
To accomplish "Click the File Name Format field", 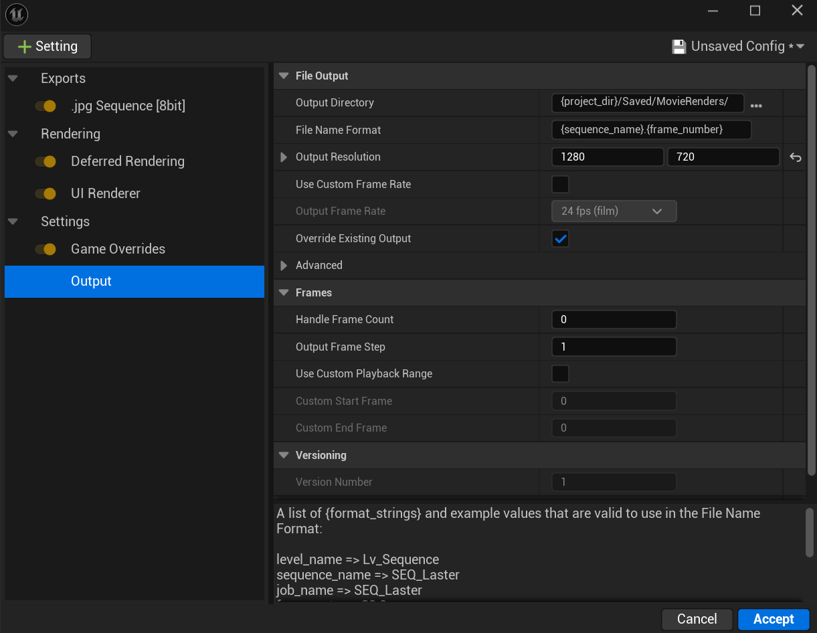I will point(652,130).
